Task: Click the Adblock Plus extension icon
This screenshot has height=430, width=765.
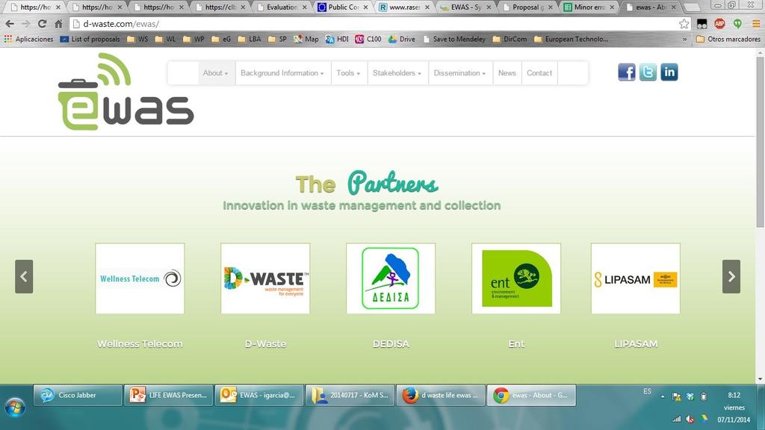Action: tap(719, 23)
